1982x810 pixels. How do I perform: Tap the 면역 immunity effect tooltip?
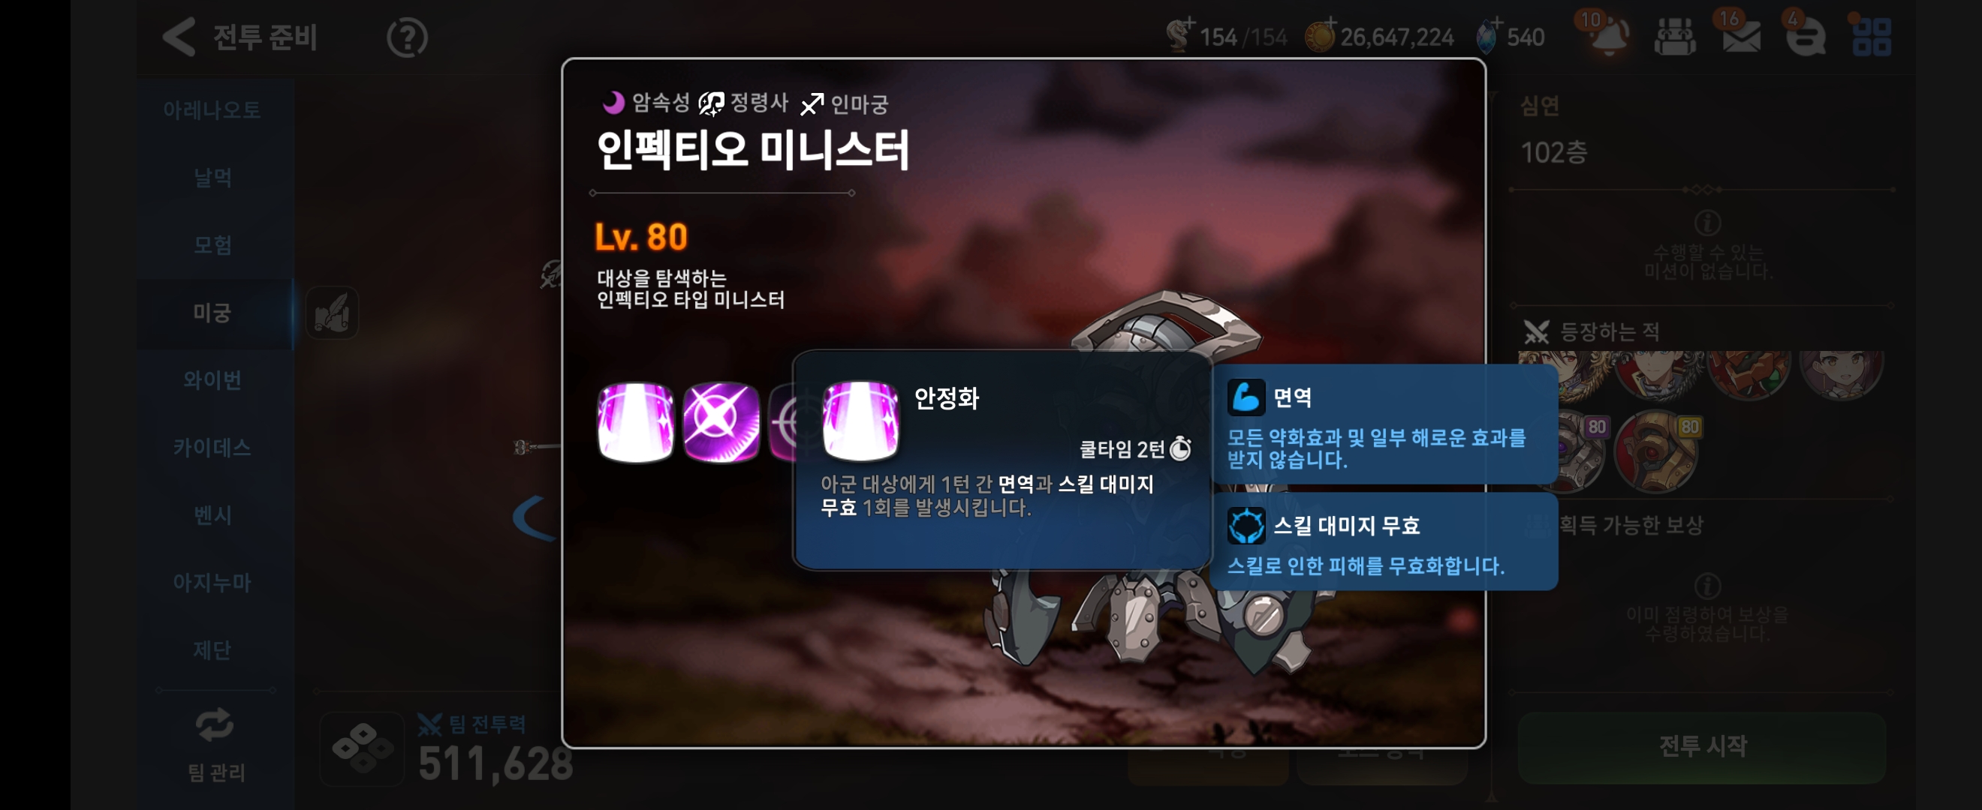coord(1384,424)
